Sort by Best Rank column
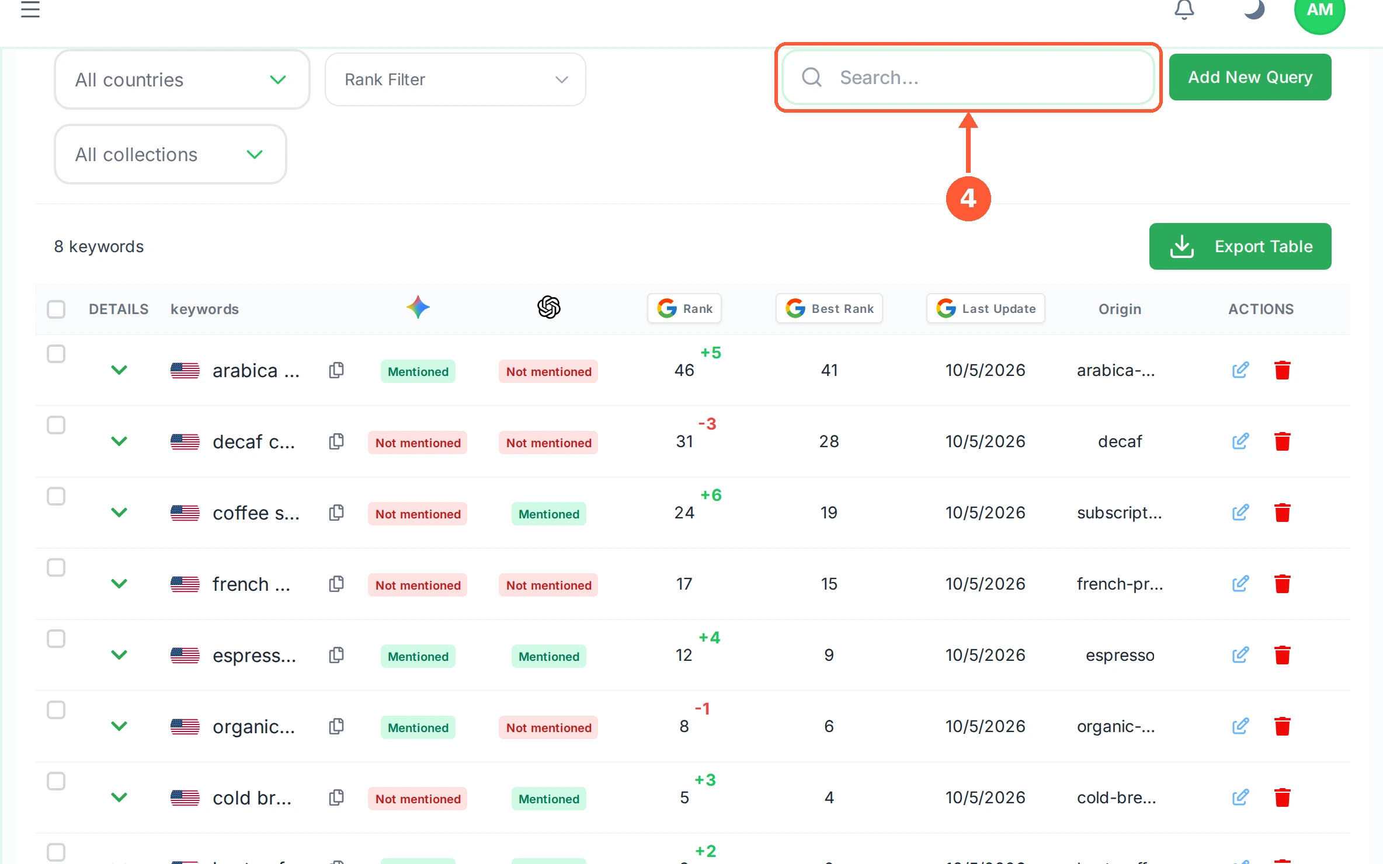 tap(829, 308)
